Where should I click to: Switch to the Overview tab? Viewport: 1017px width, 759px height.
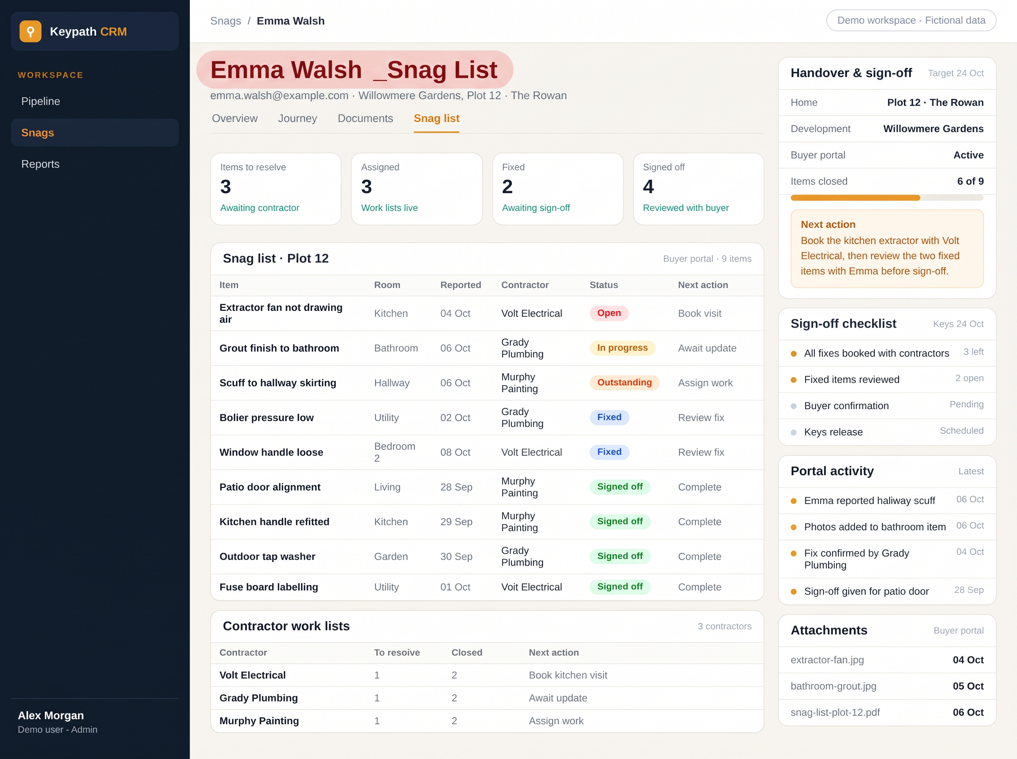234,119
